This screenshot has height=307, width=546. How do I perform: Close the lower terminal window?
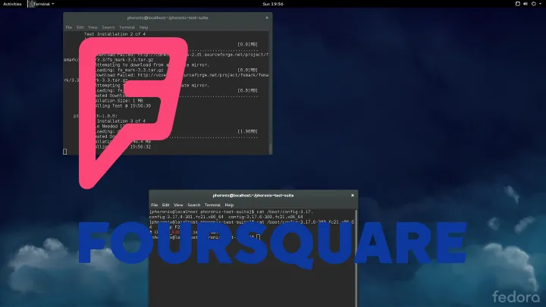point(353,196)
